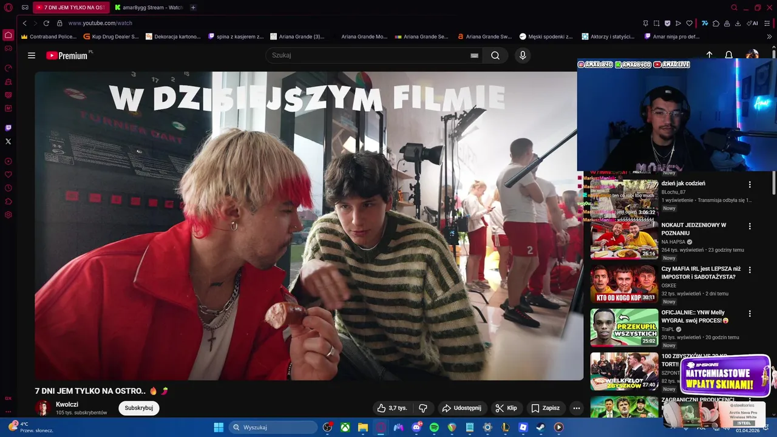Open the Contraband Police bookmark
Image resolution: width=777 pixels, height=437 pixels.
point(49,36)
